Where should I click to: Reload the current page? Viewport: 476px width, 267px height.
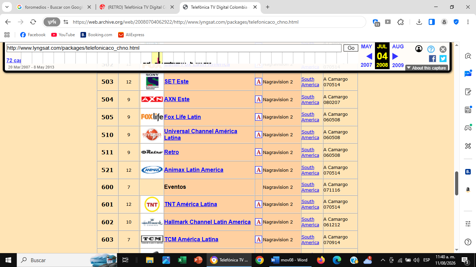(x=33, y=22)
